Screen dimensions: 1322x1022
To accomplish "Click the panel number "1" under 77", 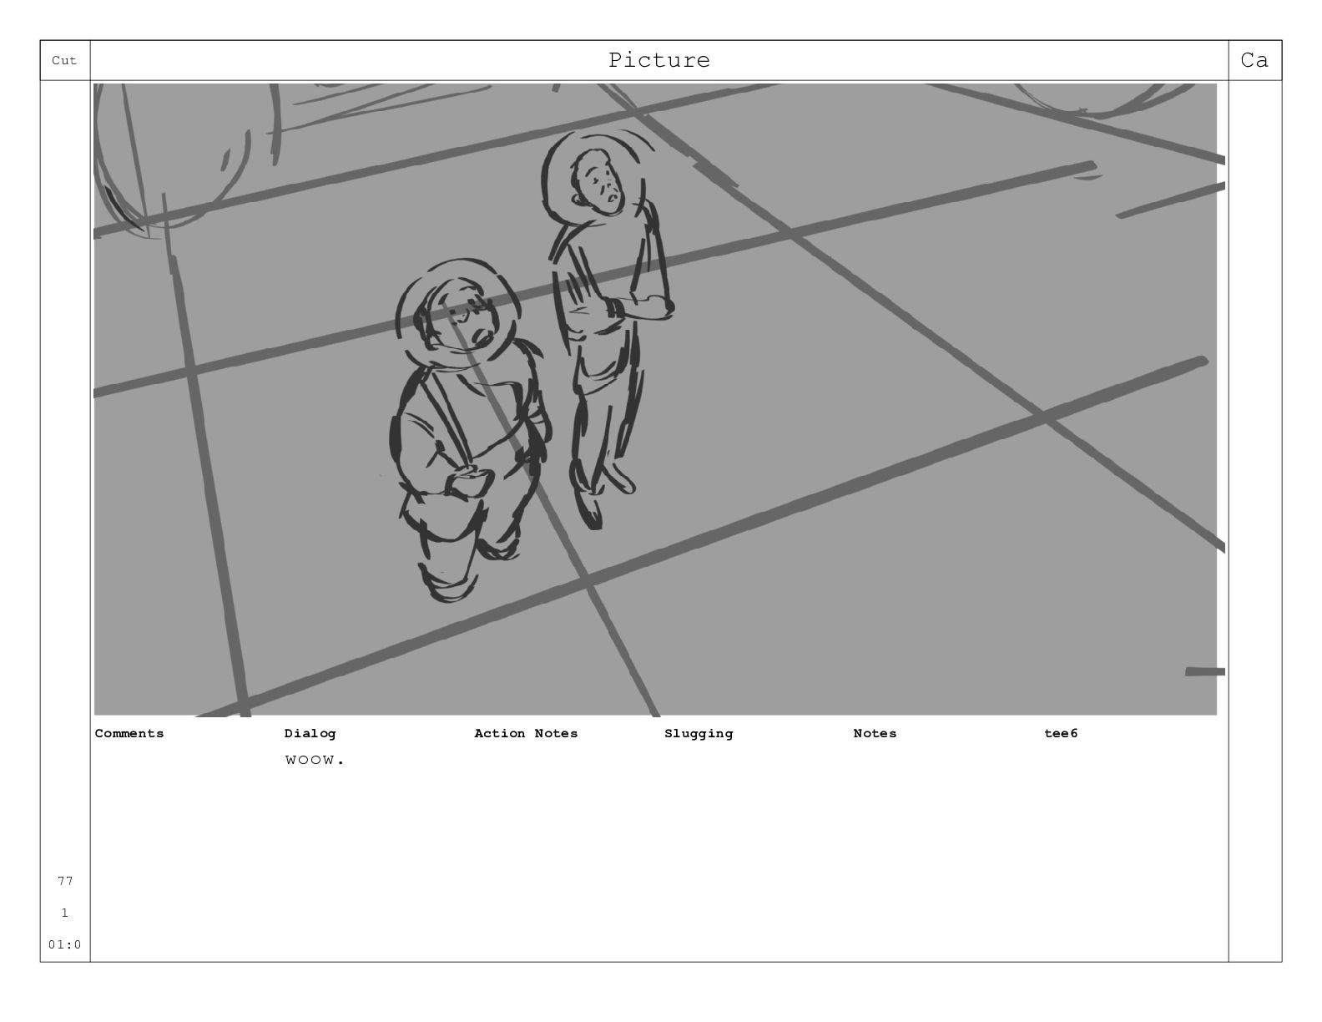I will [65, 913].
